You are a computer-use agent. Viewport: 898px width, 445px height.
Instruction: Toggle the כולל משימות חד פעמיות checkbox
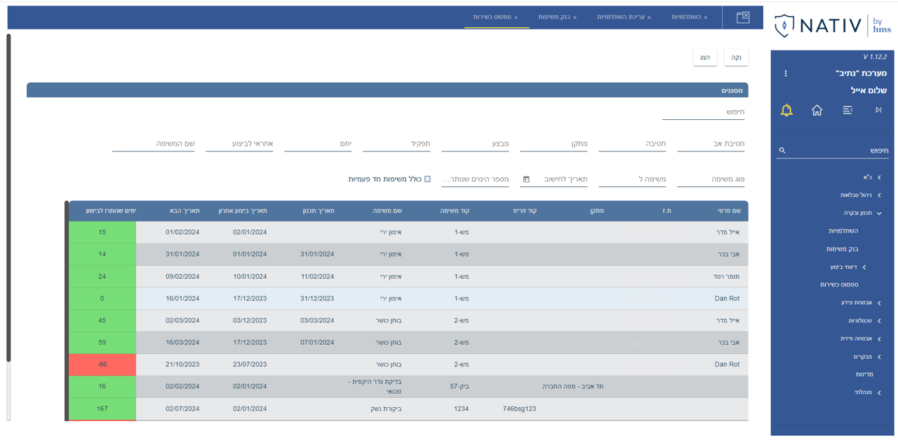point(427,179)
